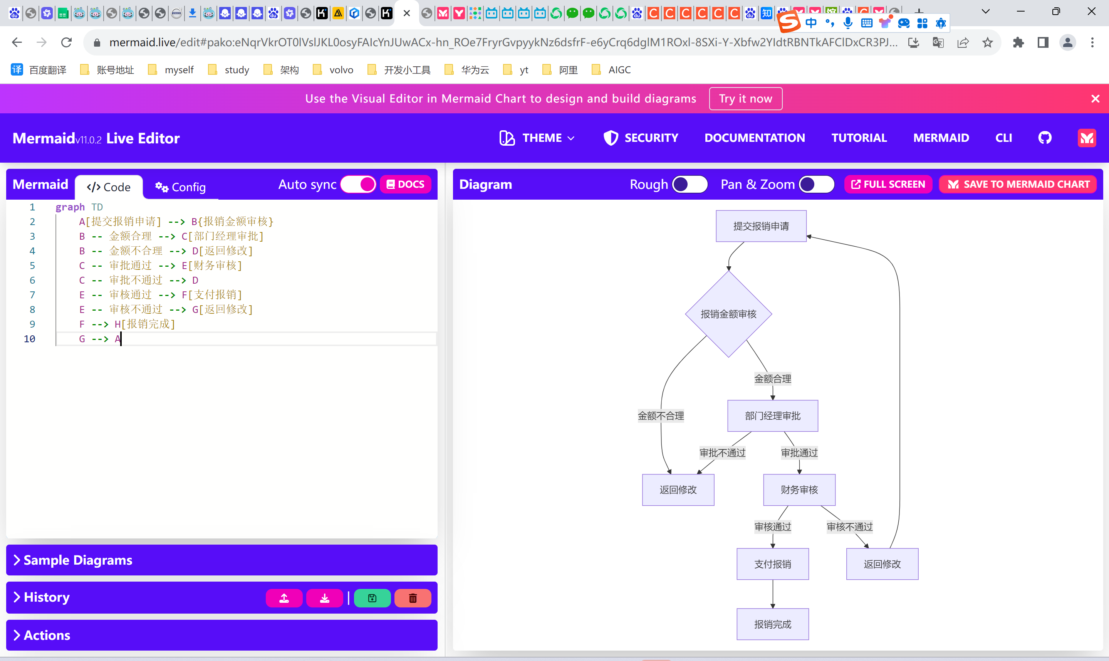Close the promotional banner with the X
This screenshot has width=1109, height=661.
tap(1095, 98)
